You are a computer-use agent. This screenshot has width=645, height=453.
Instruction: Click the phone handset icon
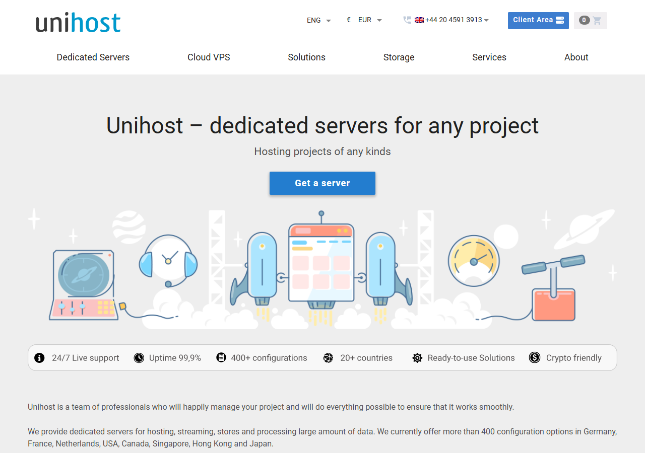407,20
